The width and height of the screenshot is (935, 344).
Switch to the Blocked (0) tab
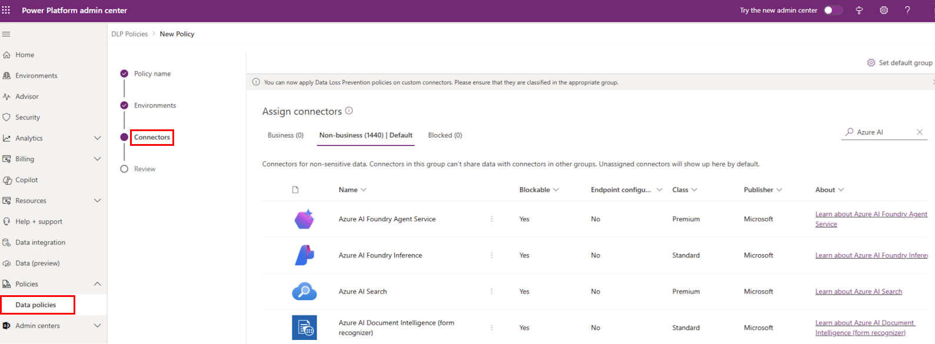(x=445, y=135)
